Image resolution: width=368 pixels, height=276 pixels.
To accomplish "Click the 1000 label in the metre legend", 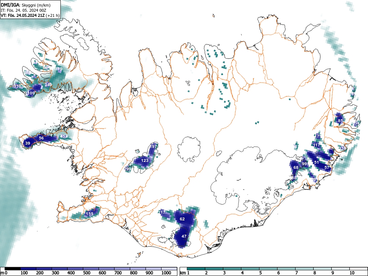I will pyautogui.click(x=166, y=273).
